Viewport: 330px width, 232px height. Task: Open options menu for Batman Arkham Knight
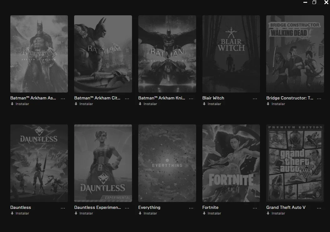pyautogui.click(x=191, y=98)
